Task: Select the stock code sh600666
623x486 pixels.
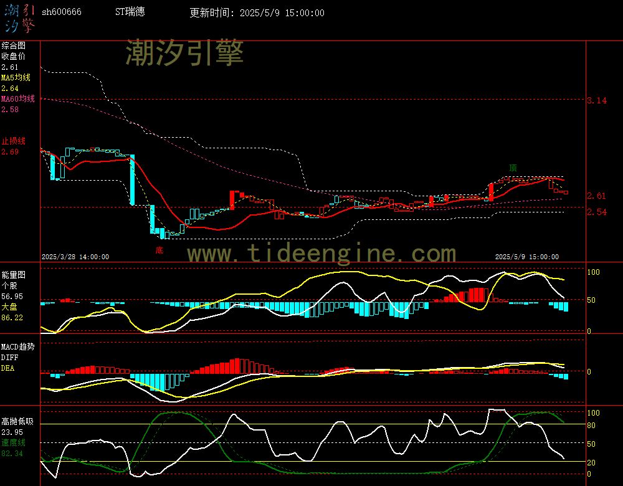Action: coord(62,12)
